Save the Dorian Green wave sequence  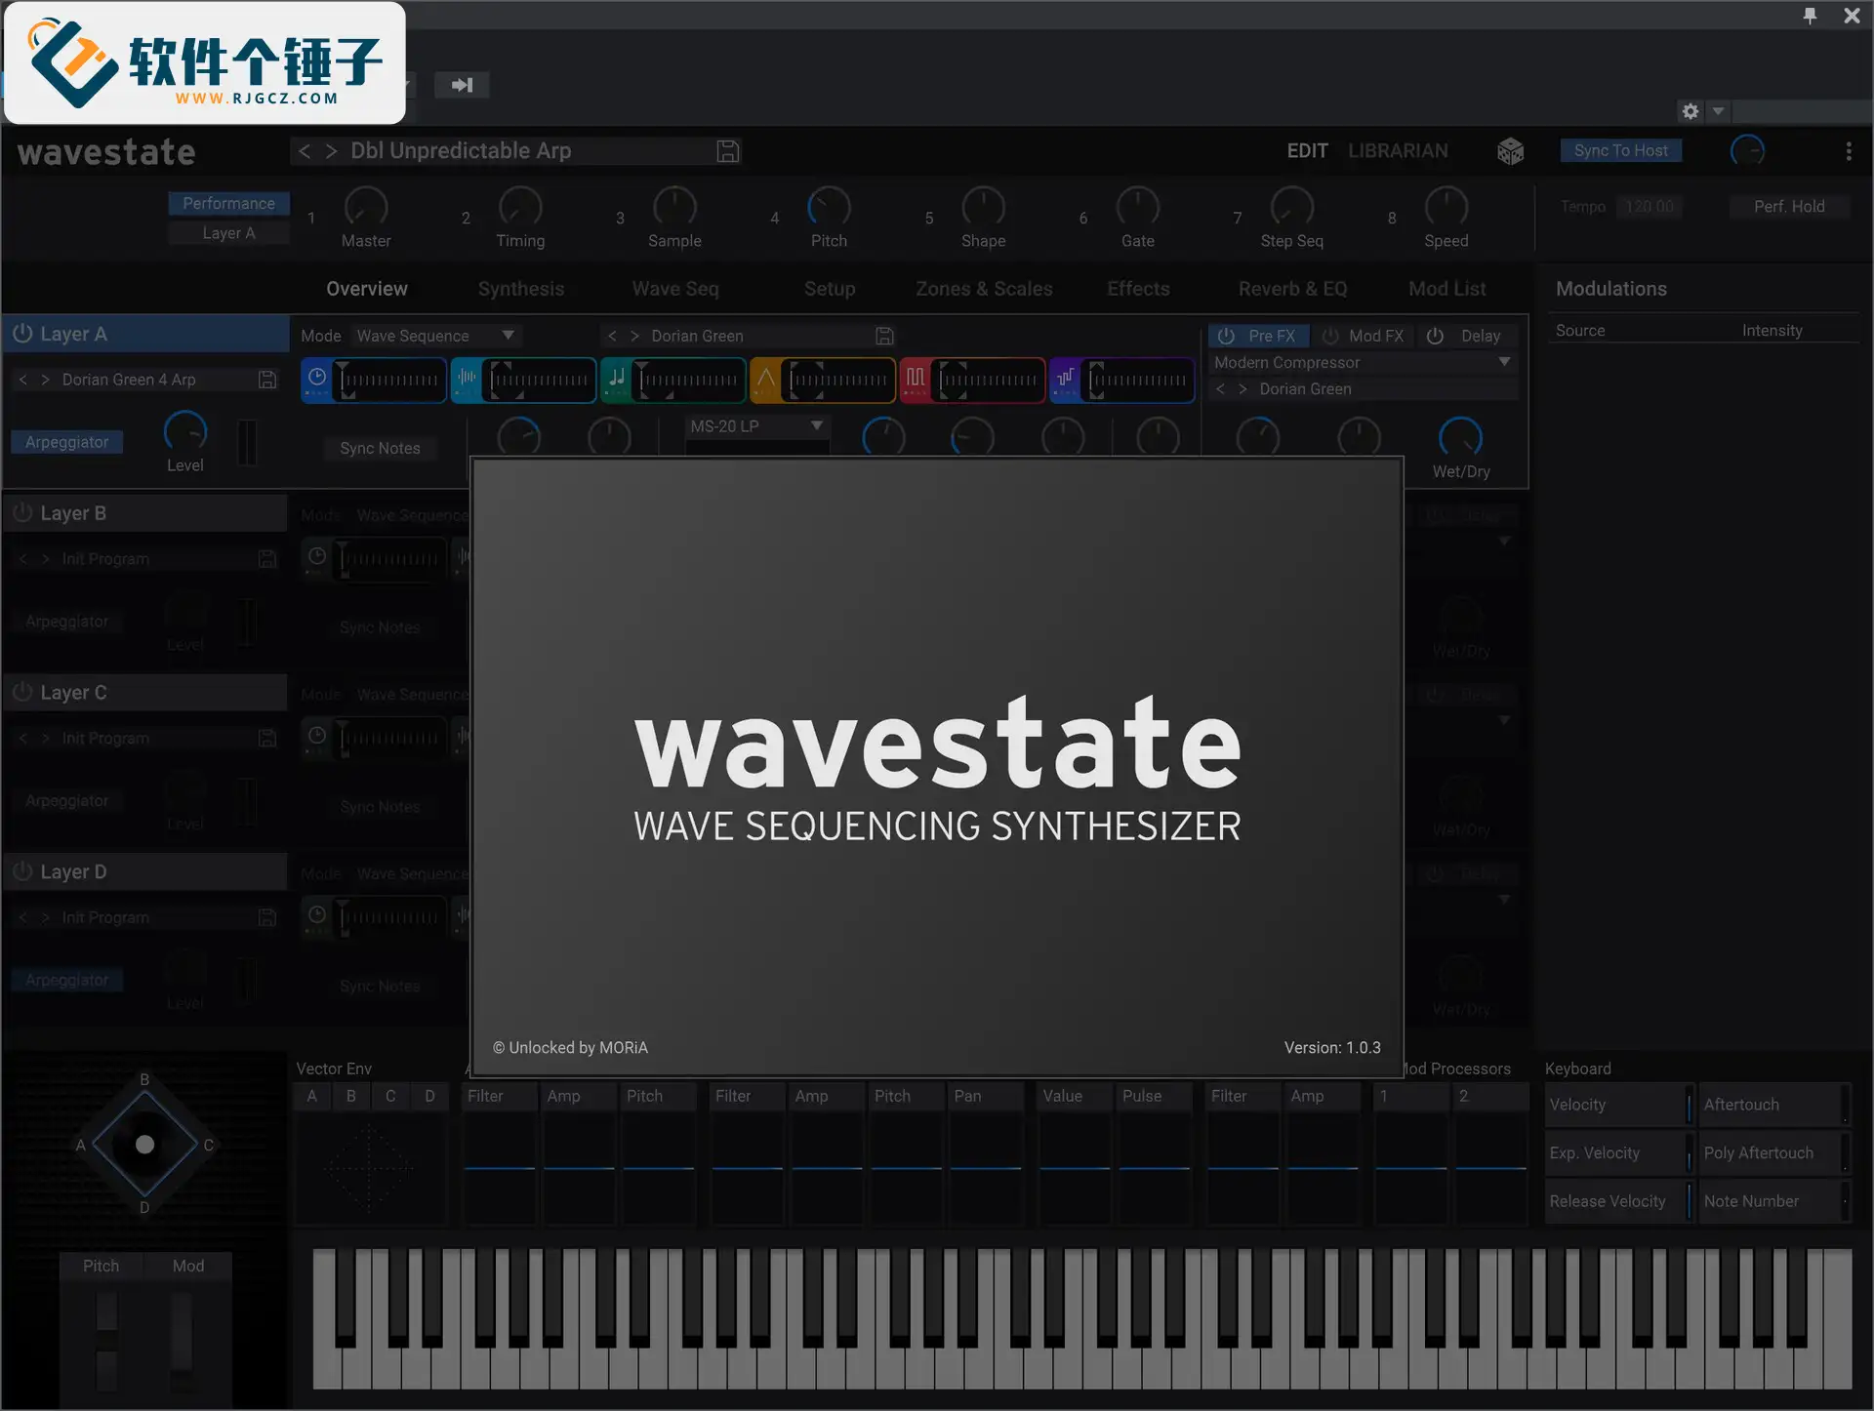click(884, 336)
